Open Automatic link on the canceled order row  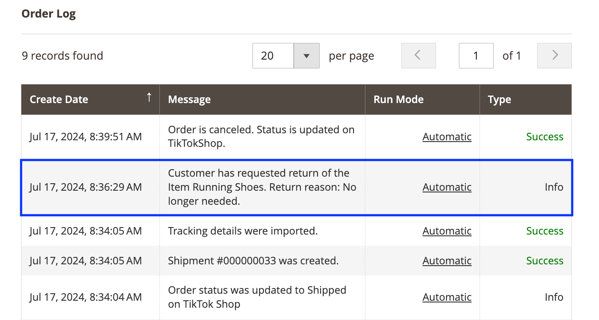(x=447, y=136)
